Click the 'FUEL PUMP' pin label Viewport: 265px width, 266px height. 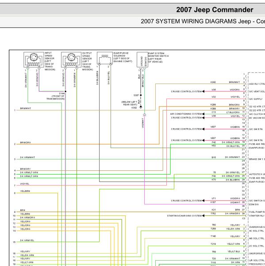(257, 212)
